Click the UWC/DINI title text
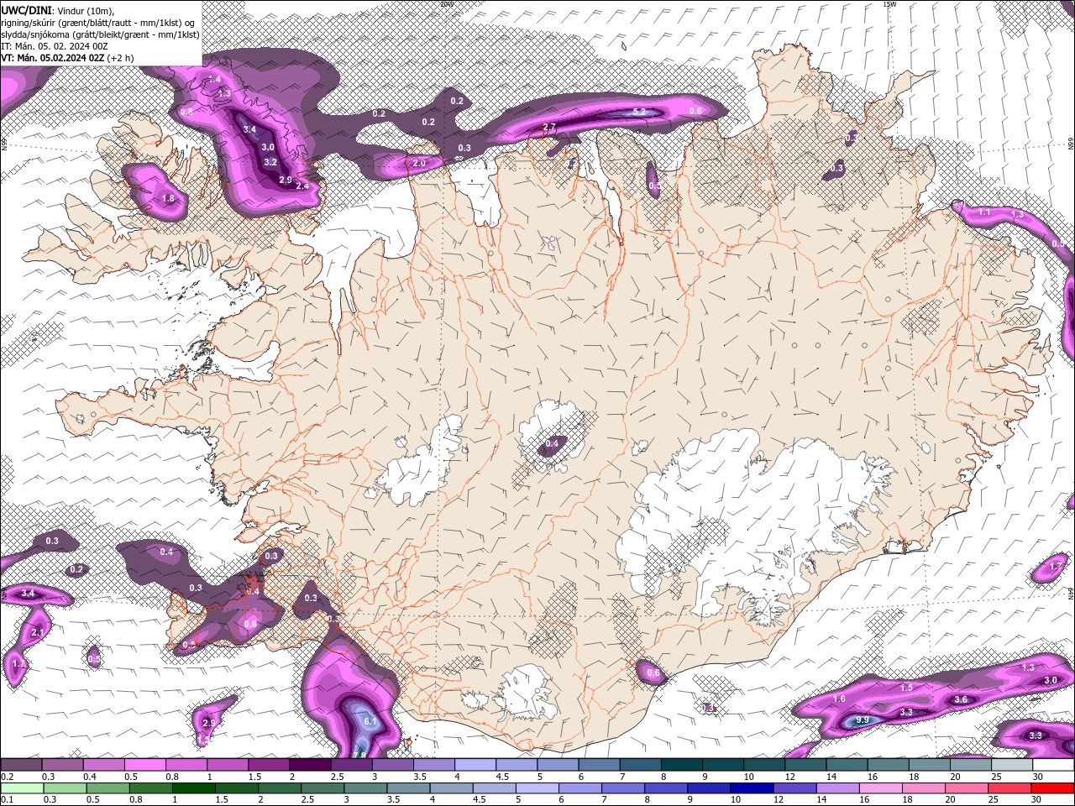The image size is (1075, 806). (x=27, y=9)
